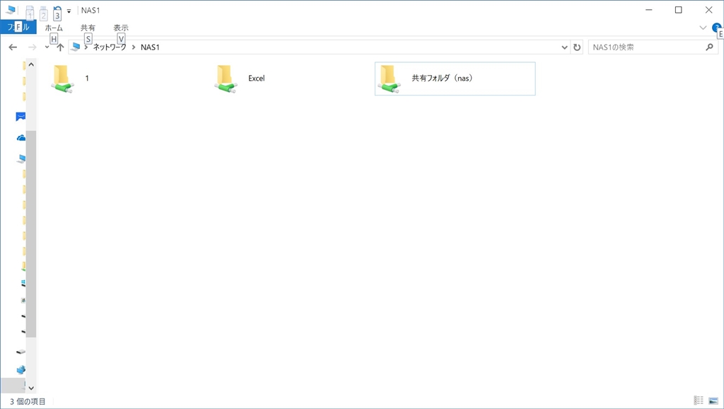
Task: Switch to the 表示 ribbon tab
Action: point(121,28)
